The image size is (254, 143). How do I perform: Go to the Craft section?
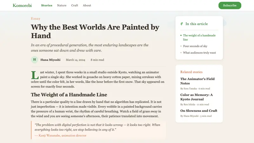pyautogui.click(x=75, y=5)
